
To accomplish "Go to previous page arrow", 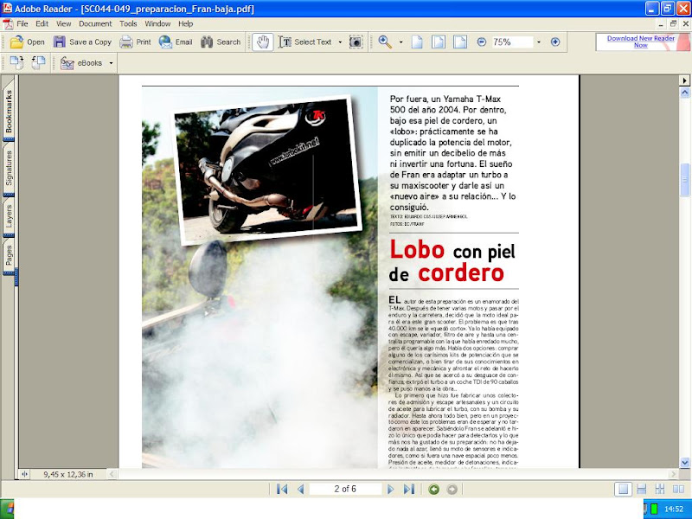I will coord(301,489).
